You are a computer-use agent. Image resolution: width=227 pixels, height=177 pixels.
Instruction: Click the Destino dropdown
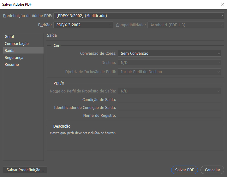pyautogui.click(x=169, y=63)
